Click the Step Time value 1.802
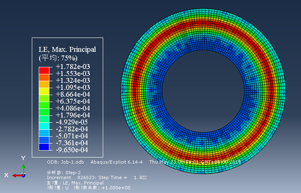The width and height of the screenshot is (301, 193). (140, 177)
